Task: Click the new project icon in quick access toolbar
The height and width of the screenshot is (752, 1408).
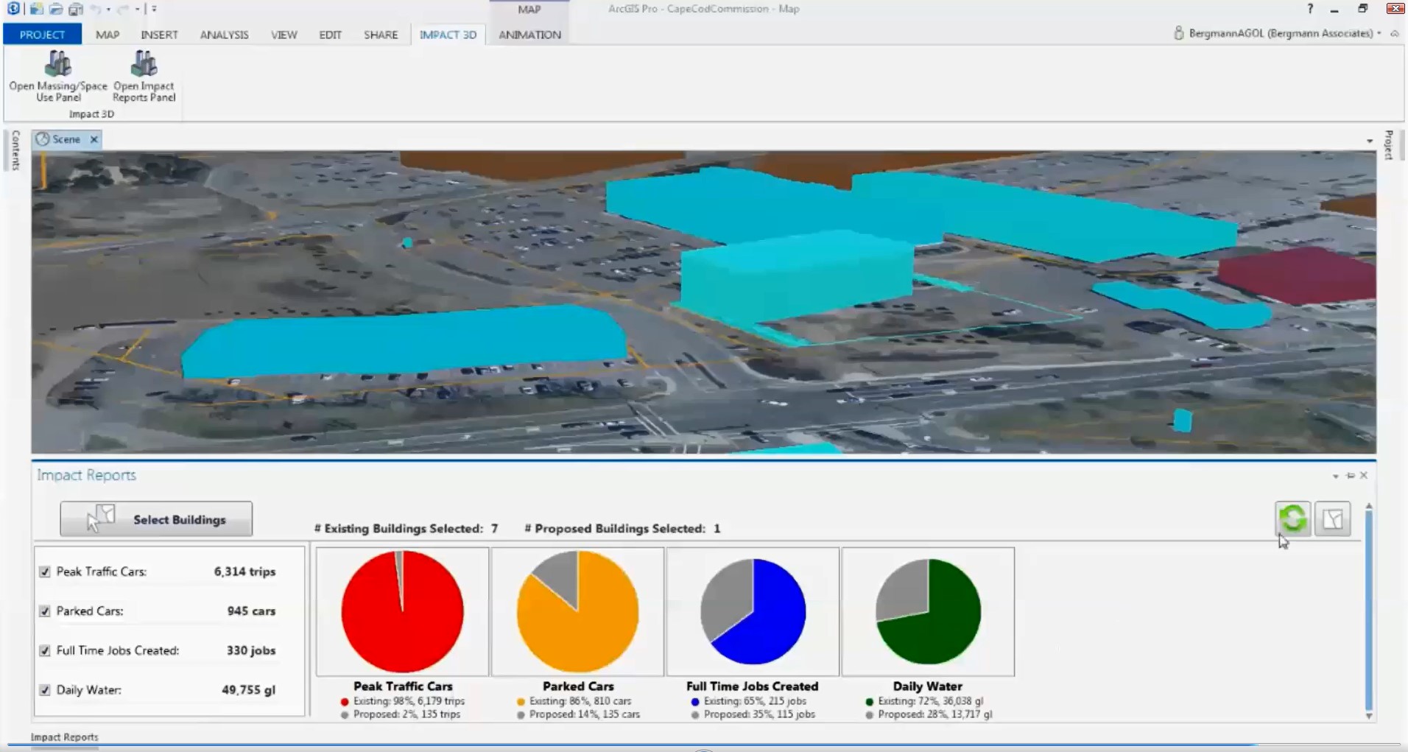Action: 36,10
